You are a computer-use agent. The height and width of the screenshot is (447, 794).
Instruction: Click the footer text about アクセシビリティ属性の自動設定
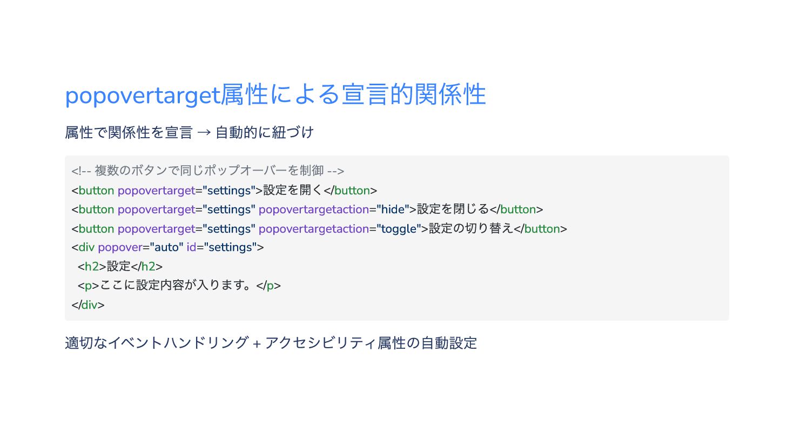point(371,343)
